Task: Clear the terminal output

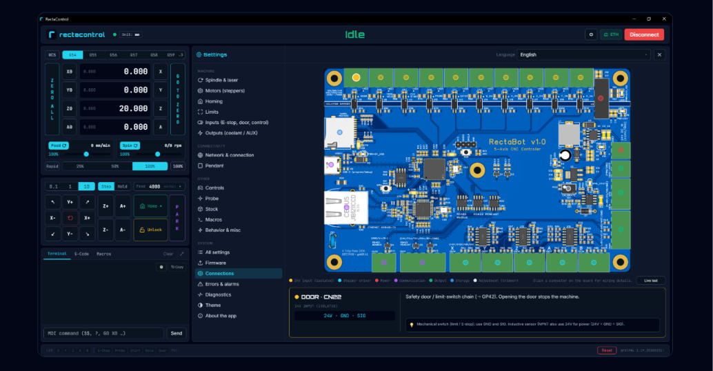Action: [168, 254]
